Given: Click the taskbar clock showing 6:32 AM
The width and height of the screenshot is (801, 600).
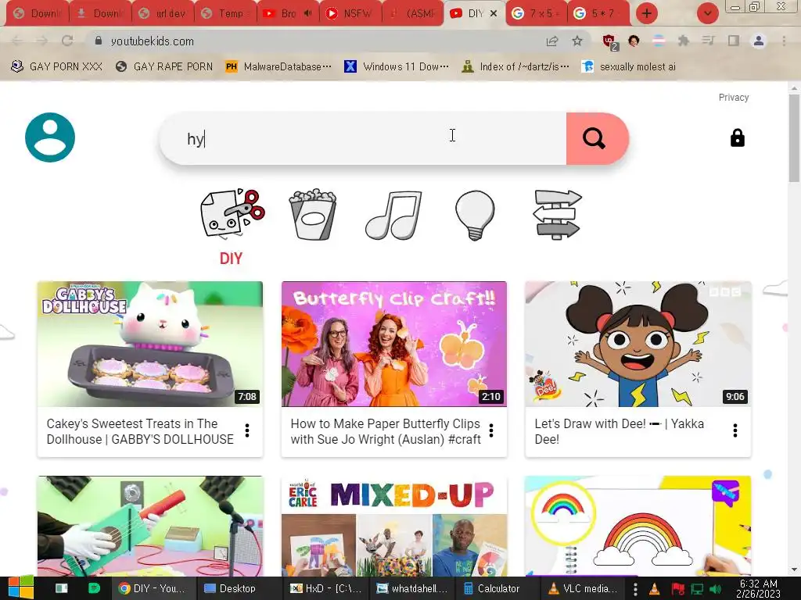Looking at the screenshot, I should pyautogui.click(x=759, y=589).
